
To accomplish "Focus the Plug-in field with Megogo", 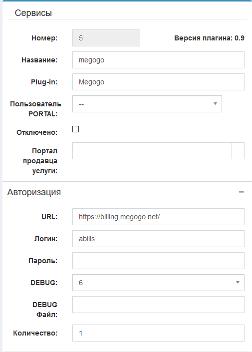I will [x=158, y=82].
